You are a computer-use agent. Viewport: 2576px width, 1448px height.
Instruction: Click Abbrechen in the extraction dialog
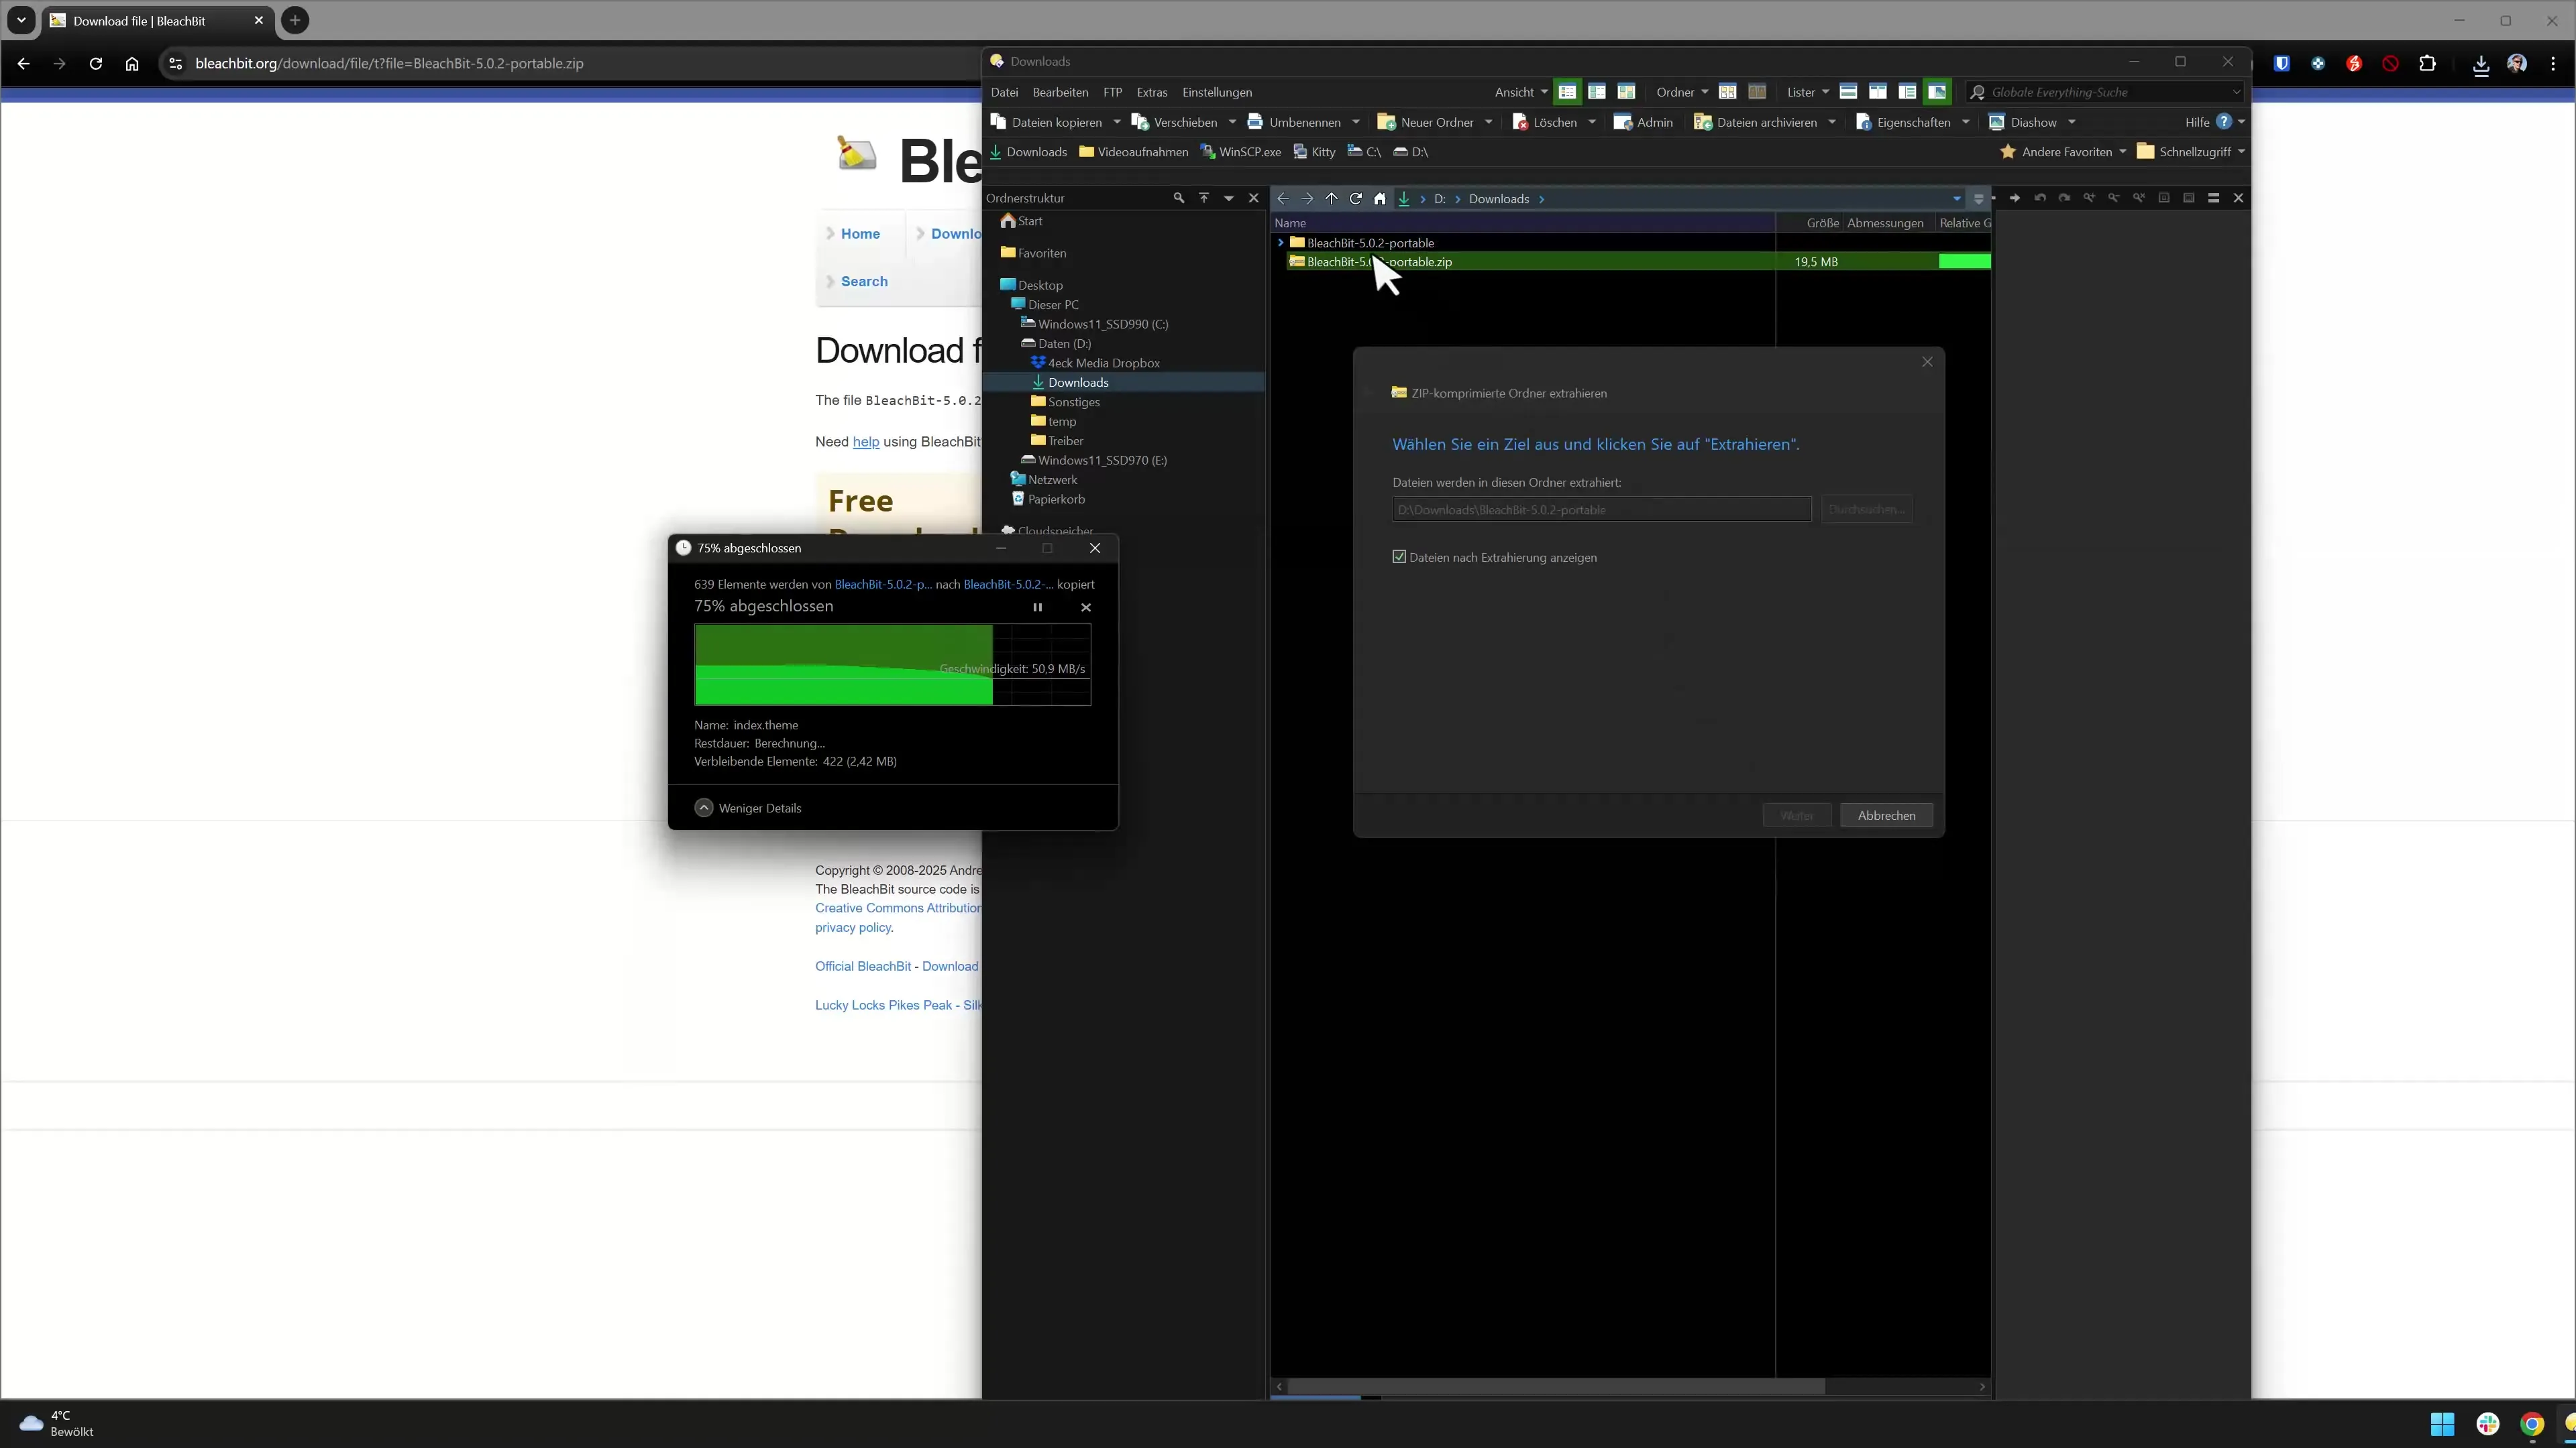1886,815
